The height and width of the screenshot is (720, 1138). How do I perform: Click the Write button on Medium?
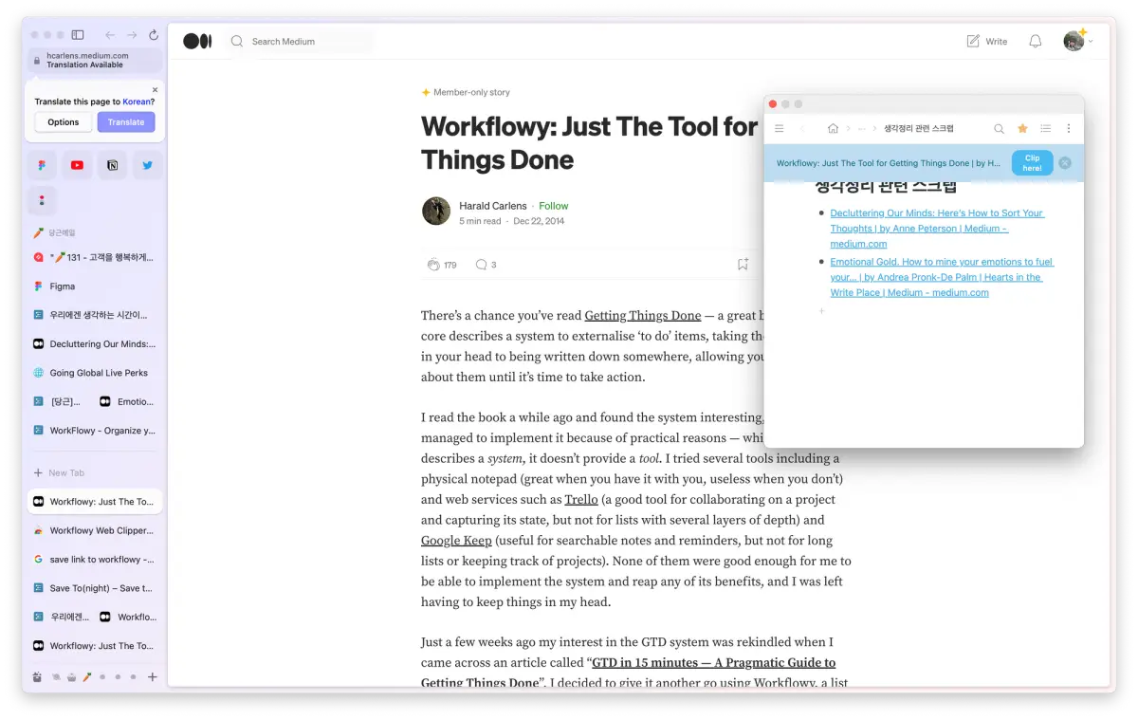(986, 41)
